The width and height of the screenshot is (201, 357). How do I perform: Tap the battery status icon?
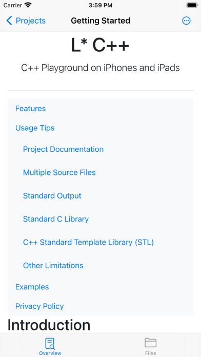192,5
